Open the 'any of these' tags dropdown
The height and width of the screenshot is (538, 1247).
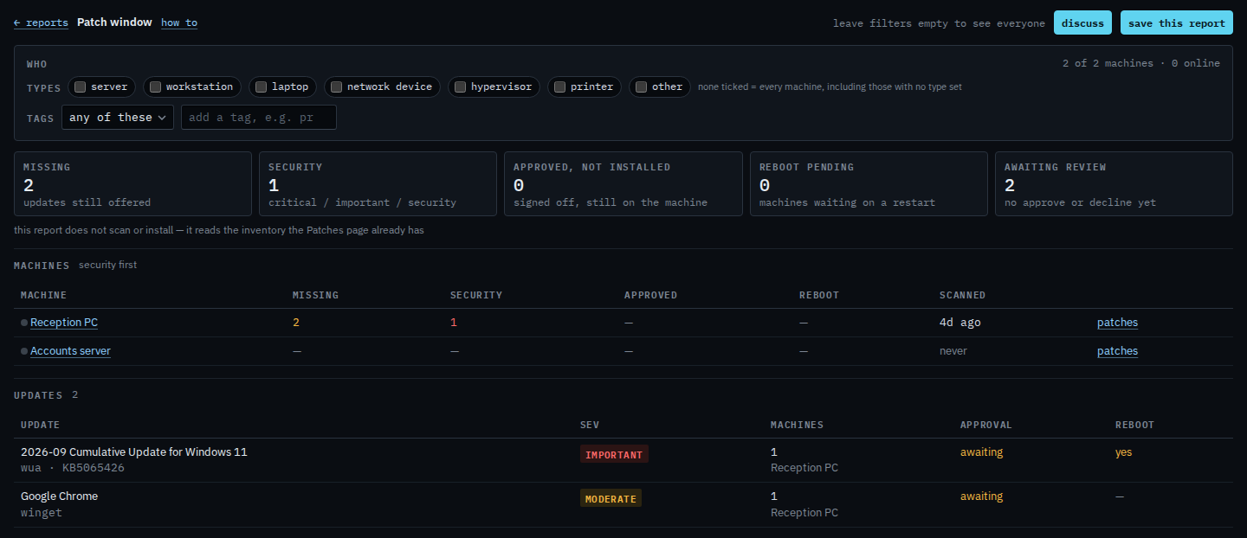tap(118, 118)
